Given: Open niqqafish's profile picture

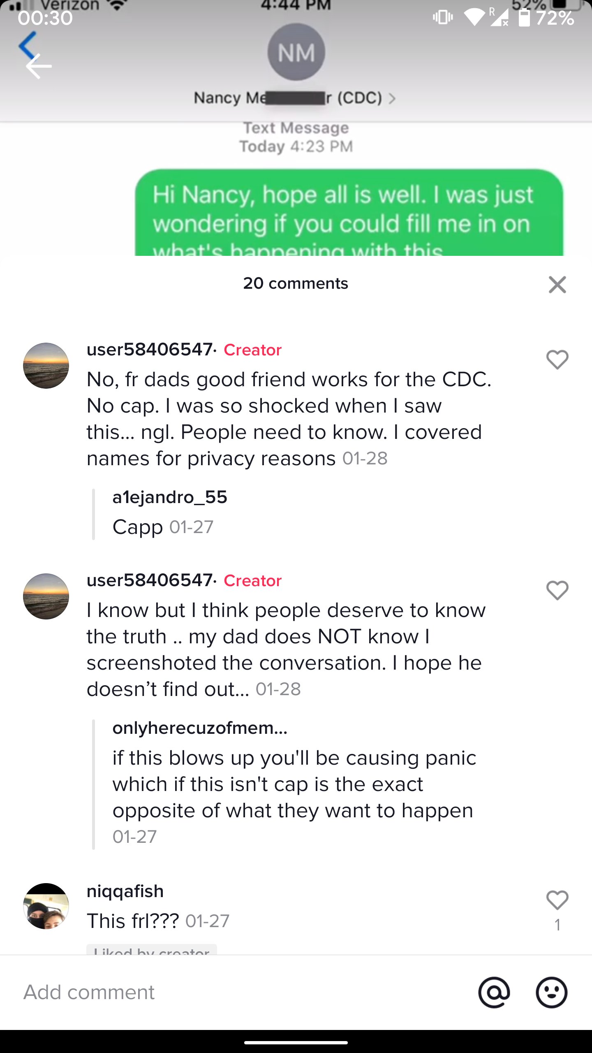Looking at the screenshot, I should coord(46,906).
